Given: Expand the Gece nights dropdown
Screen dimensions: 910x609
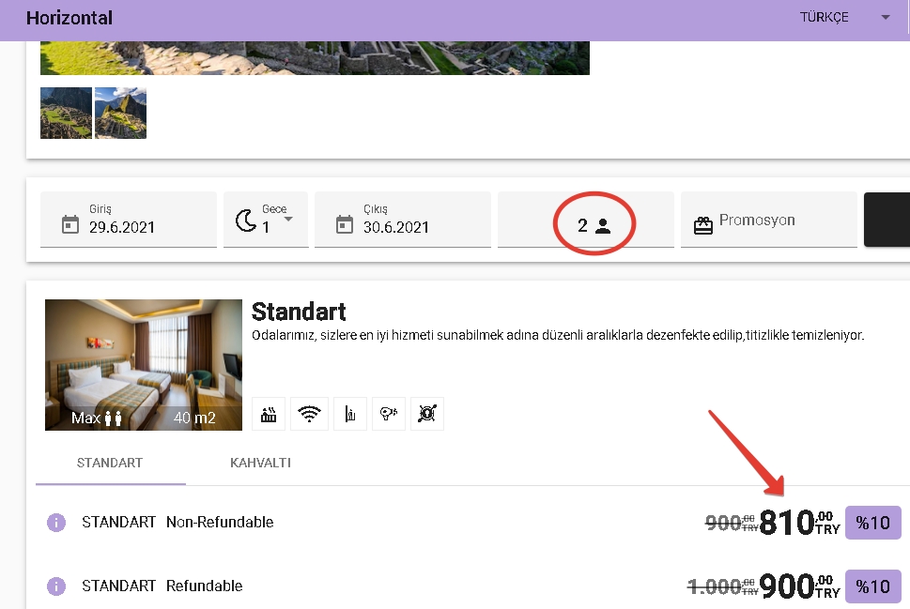Looking at the screenshot, I should click(287, 219).
